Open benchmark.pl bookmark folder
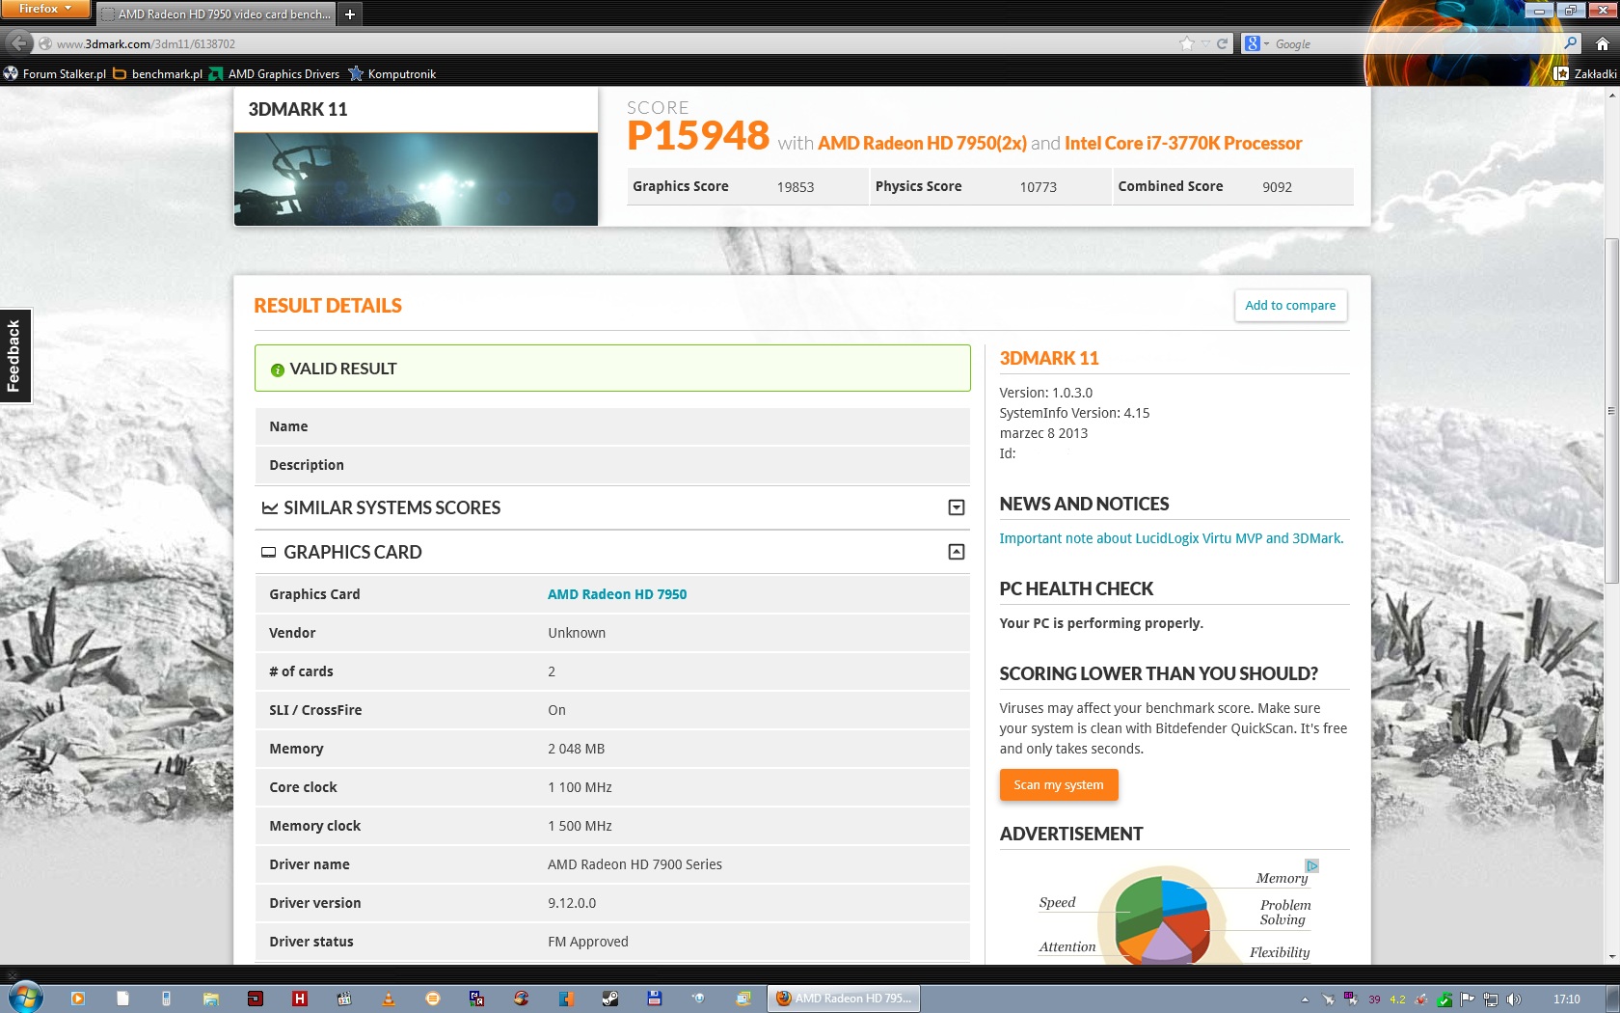The height and width of the screenshot is (1013, 1620). pyautogui.click(x=157, y=73)
